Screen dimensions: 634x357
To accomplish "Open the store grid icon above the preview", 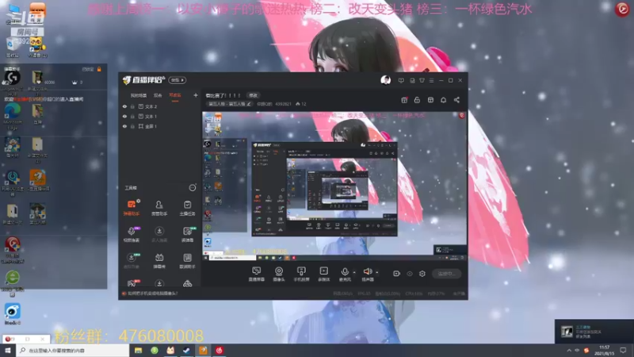I will [430, 100].
